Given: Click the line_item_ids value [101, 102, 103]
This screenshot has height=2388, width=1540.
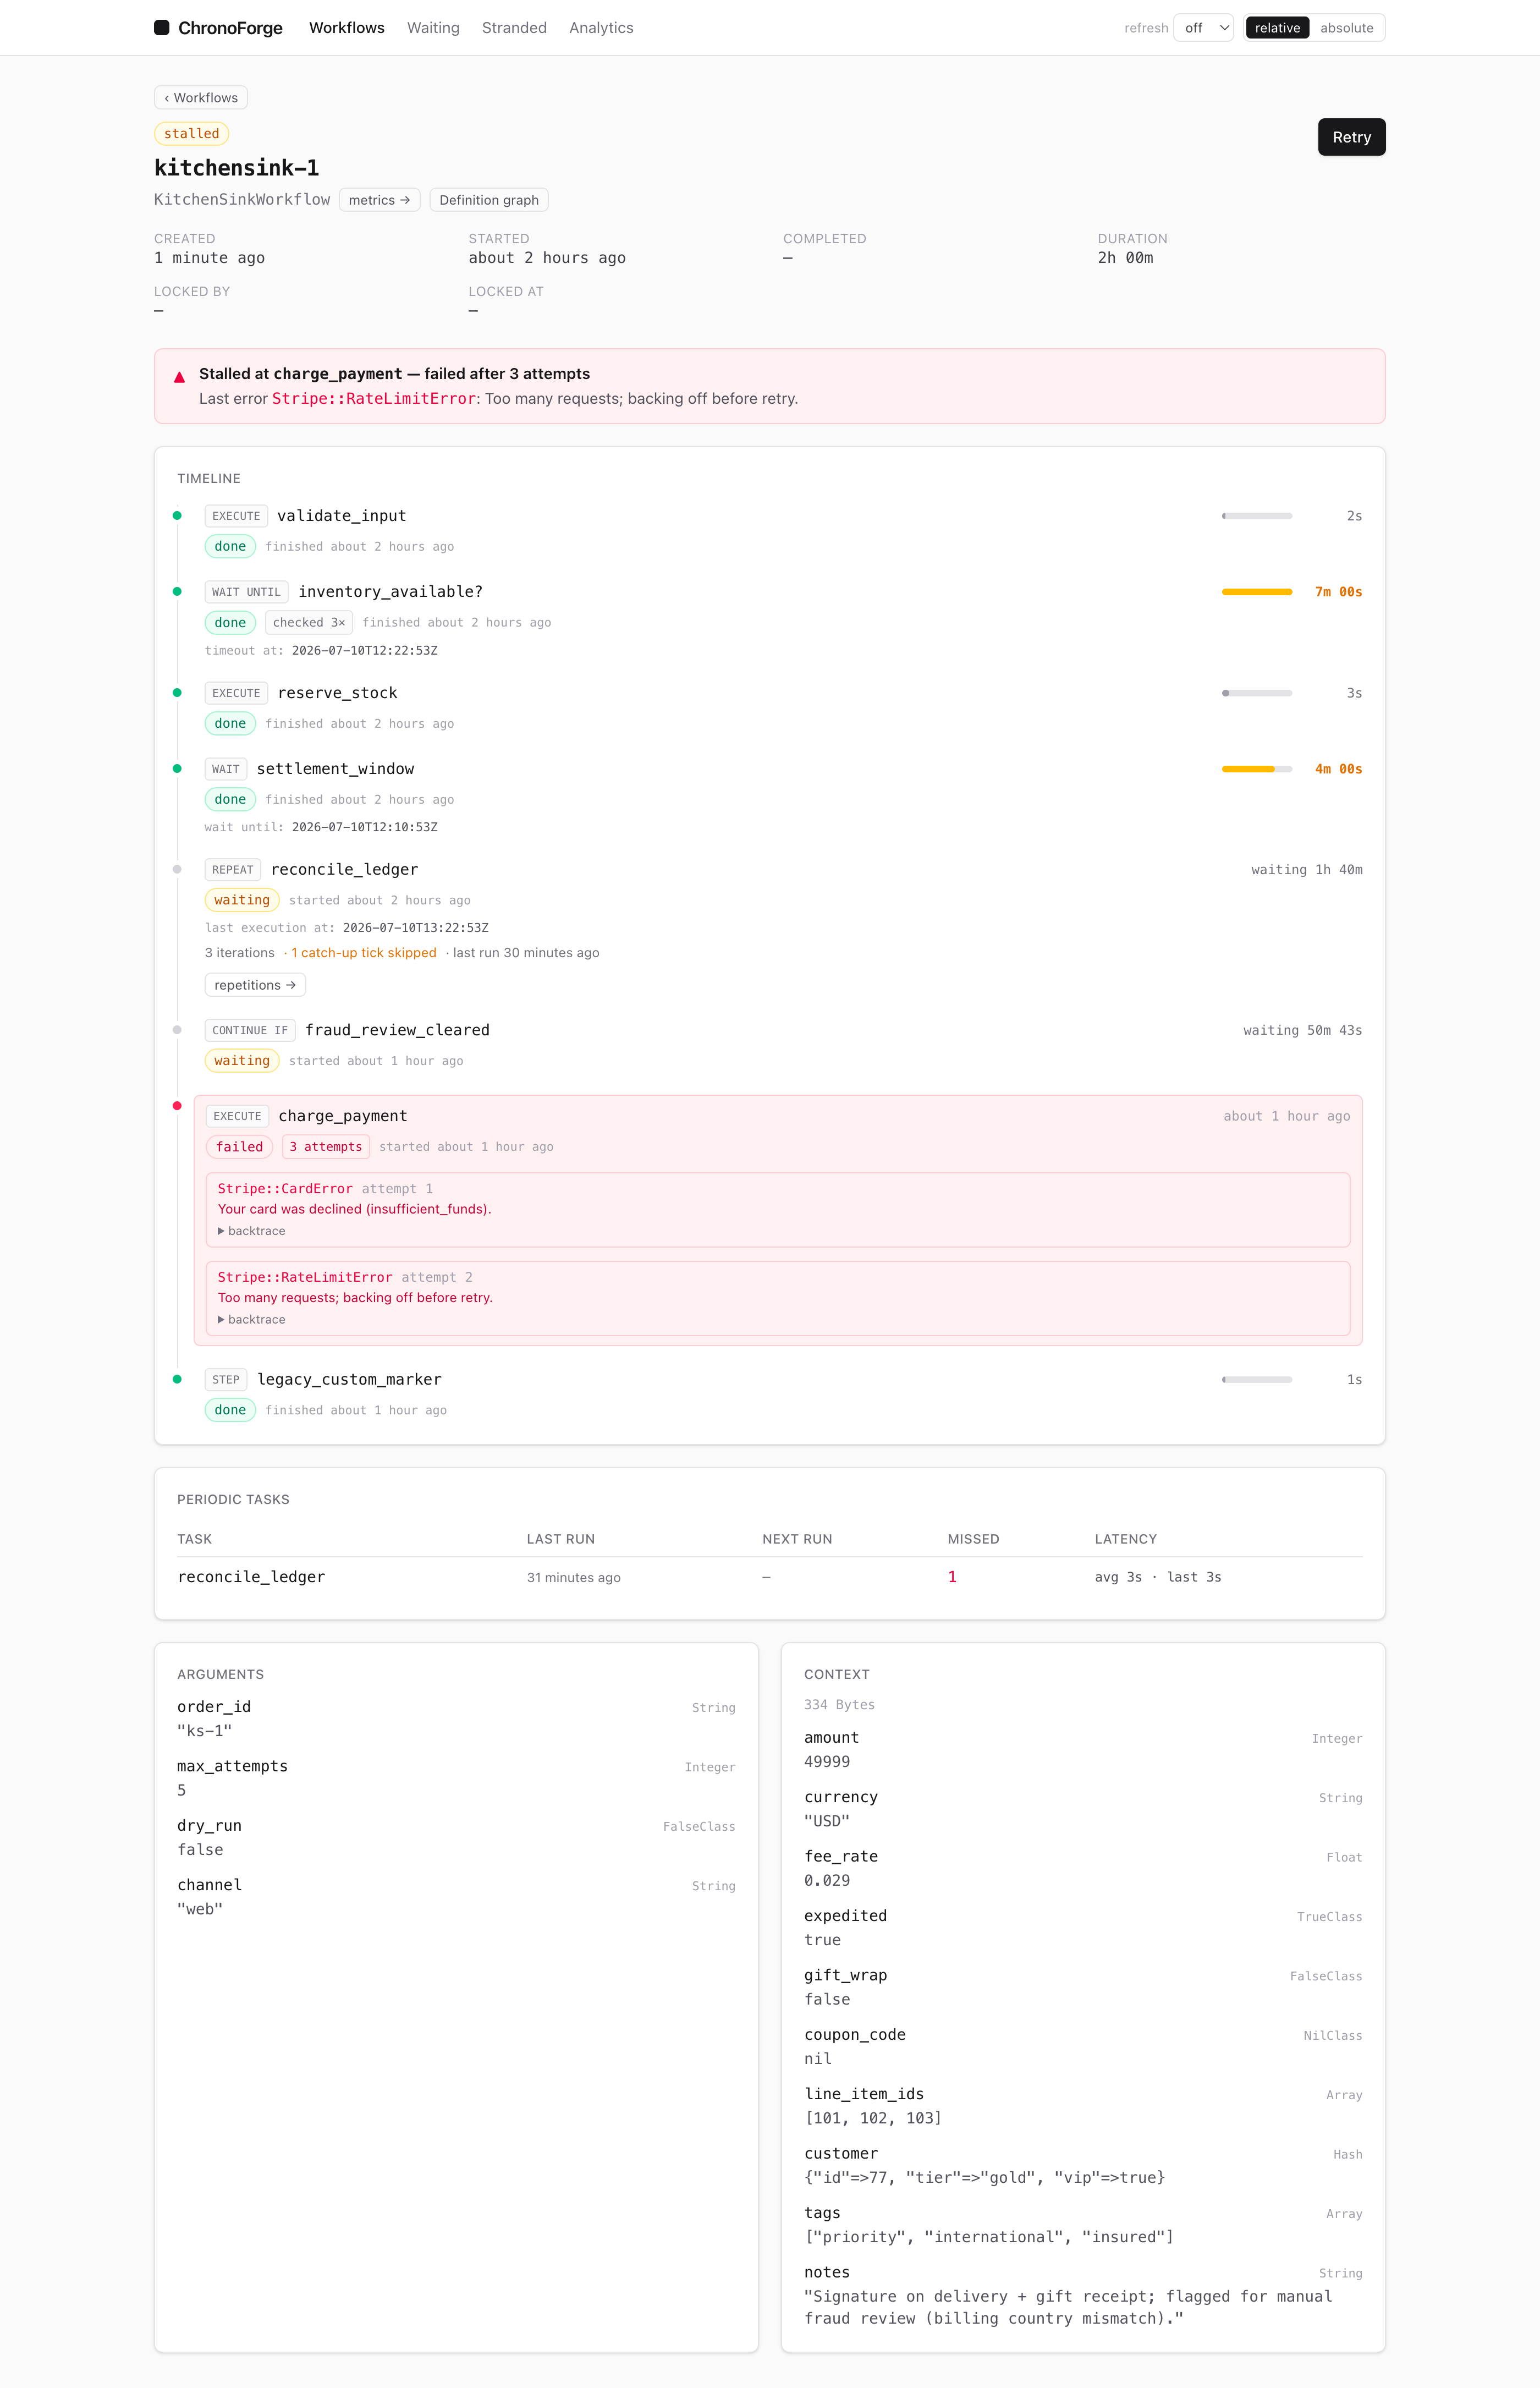Looking at the screenshot, I should [873, 2118].
